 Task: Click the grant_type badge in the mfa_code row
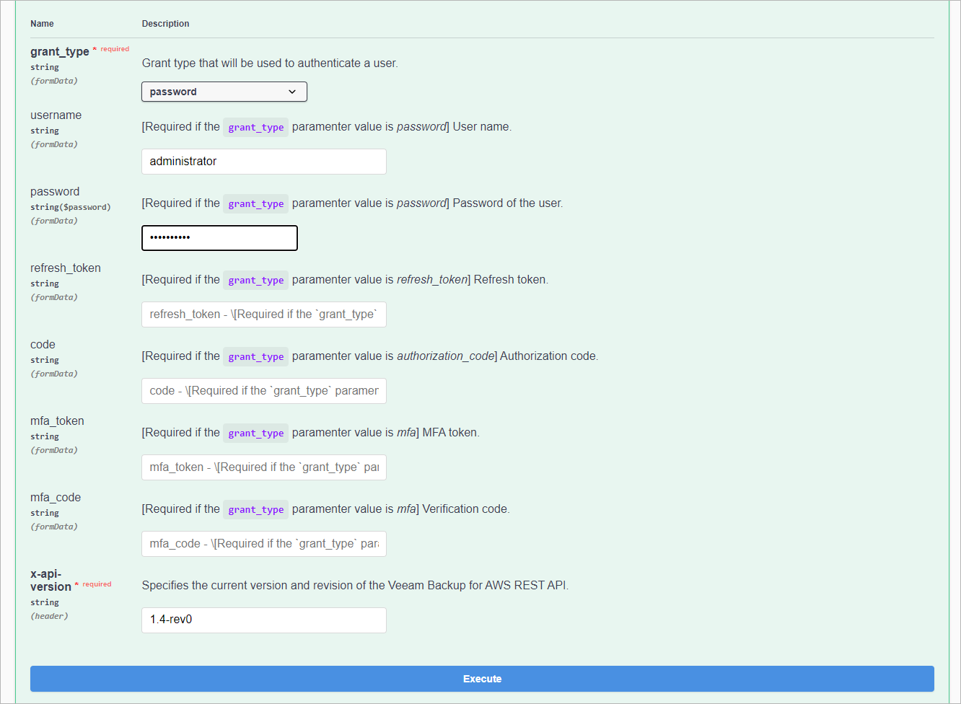(x=255, y=509)
